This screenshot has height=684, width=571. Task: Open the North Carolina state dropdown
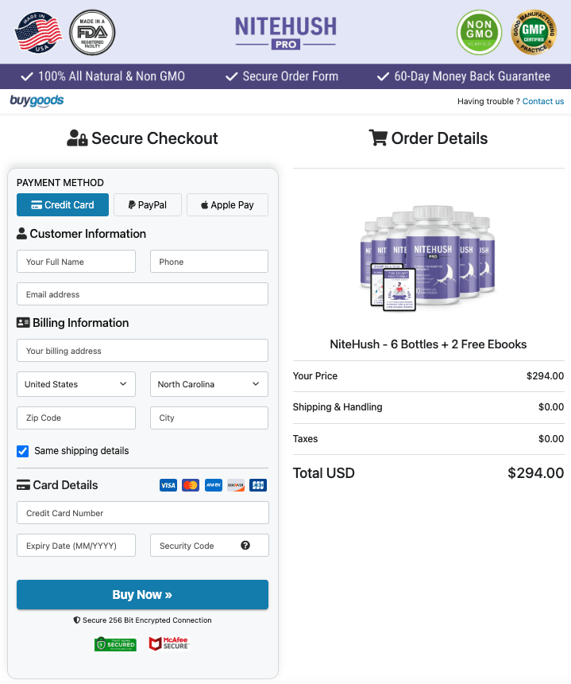[x=209, y=384]
